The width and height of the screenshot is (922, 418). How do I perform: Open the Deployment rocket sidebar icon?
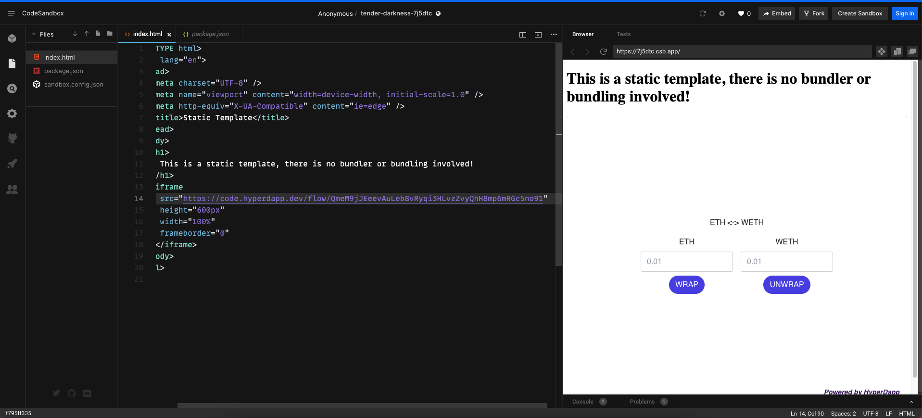coord(13,164)
